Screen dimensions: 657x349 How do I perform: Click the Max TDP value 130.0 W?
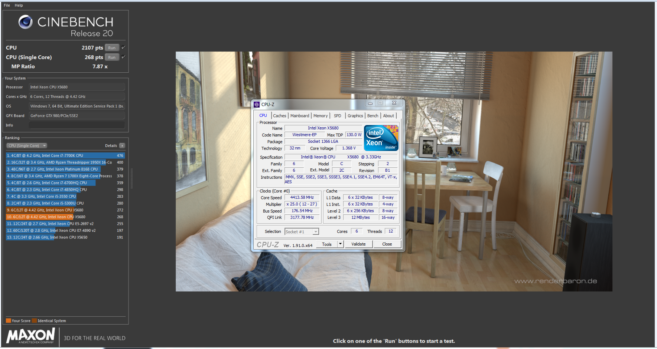pyautogui.click(x=354, y=135)
